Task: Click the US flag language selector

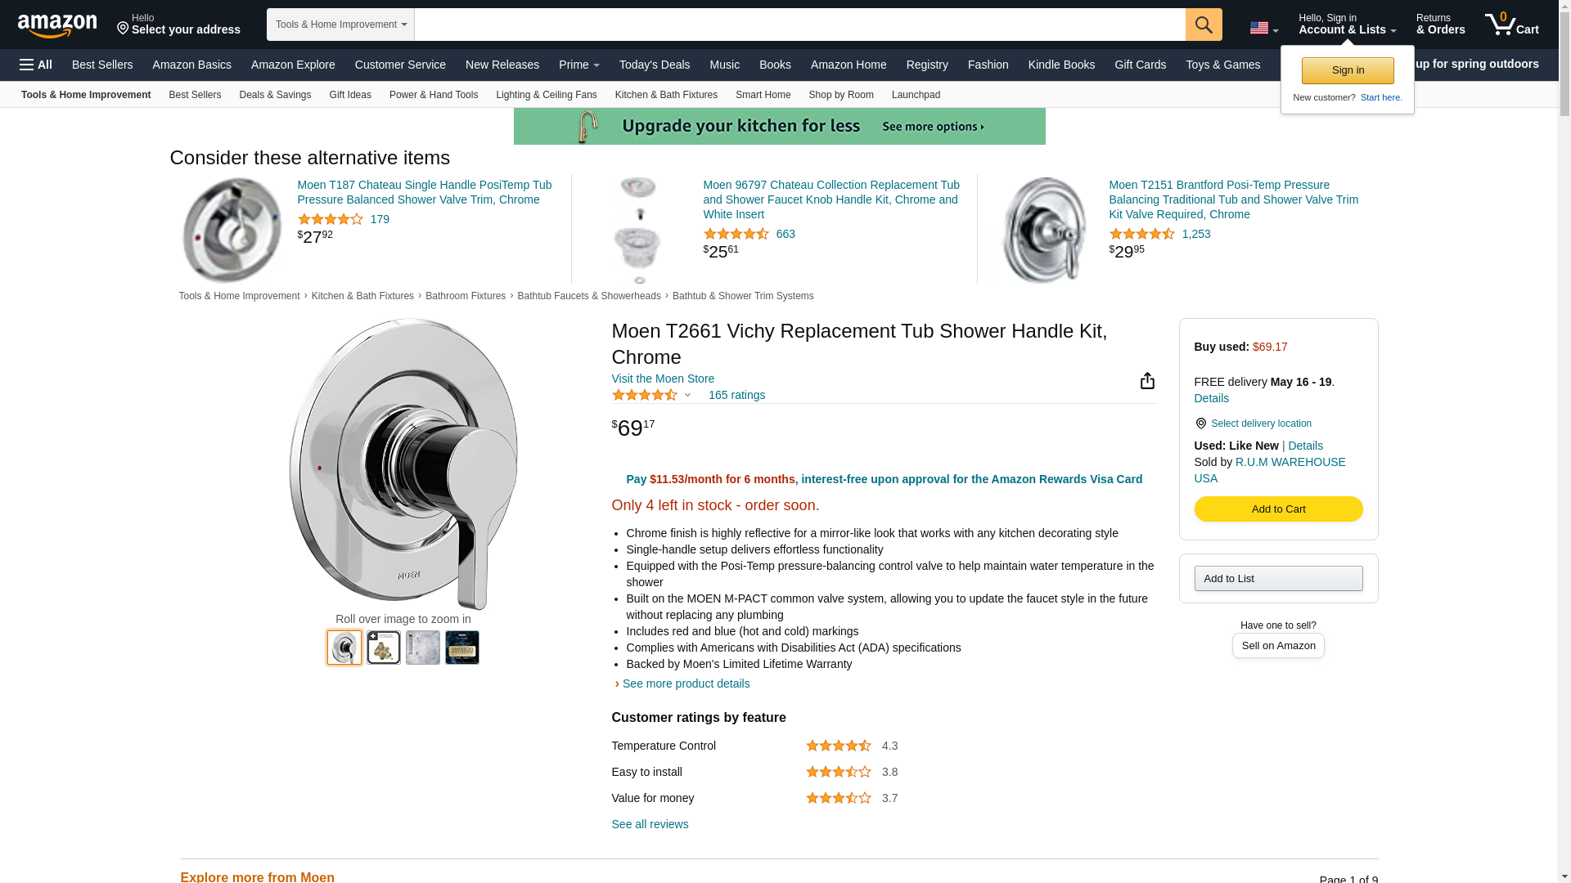Action: [1263, 28]
